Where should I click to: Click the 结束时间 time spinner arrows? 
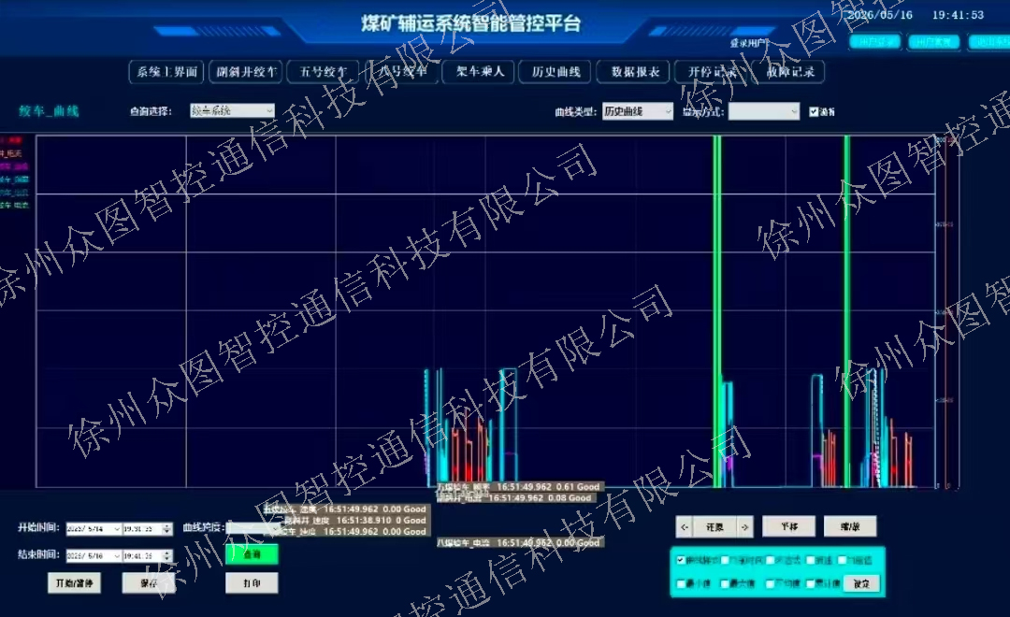pyautogui.click(x=167, y=556)
